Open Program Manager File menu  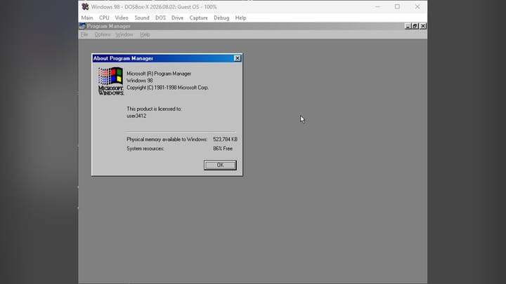tap(84, 34)
